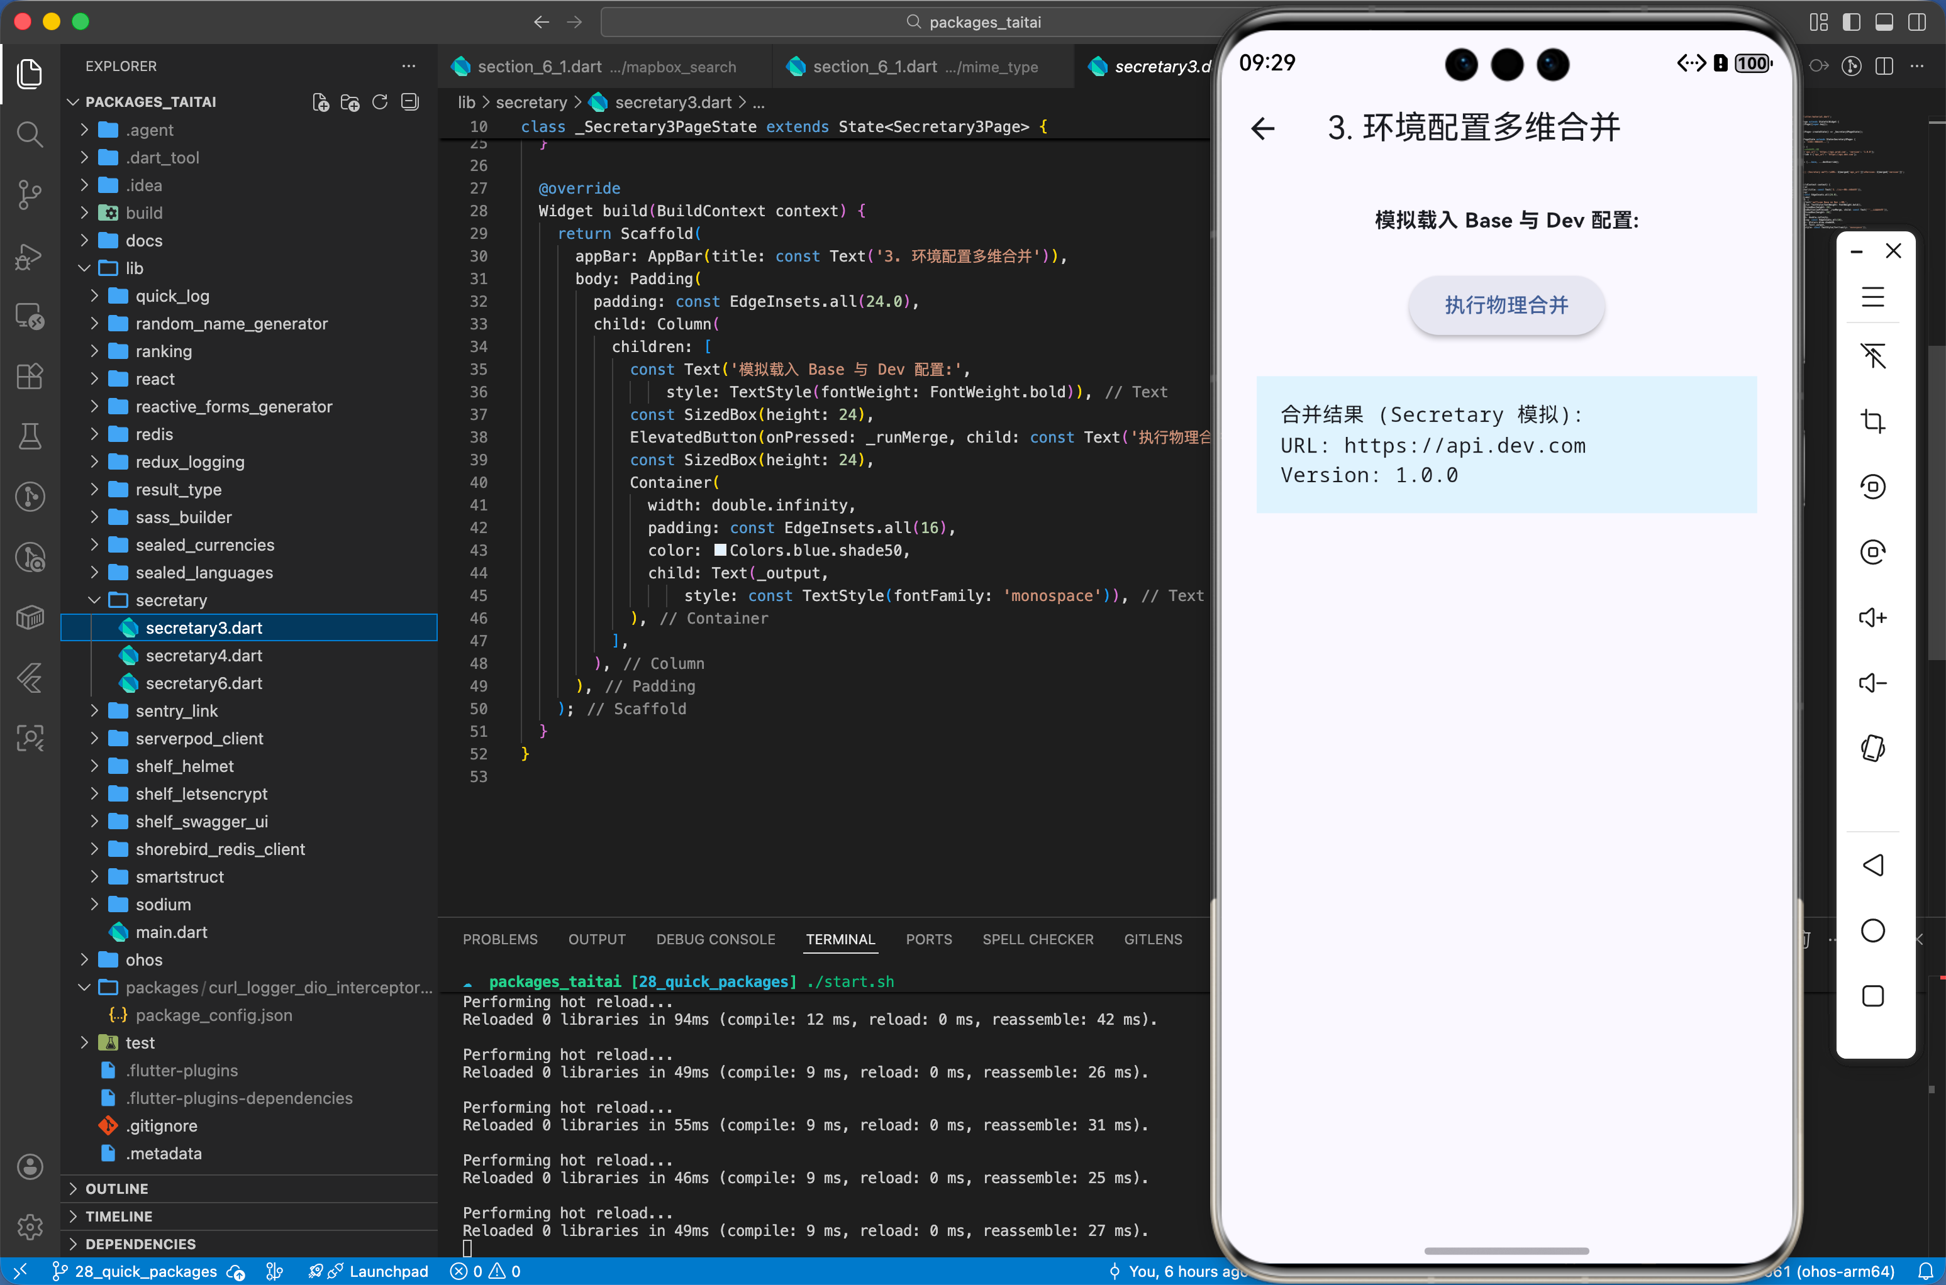Viewport: 1946px width, 1285px height.
Task: Click the emulator screenshot crop icon
Action: 1872,421
